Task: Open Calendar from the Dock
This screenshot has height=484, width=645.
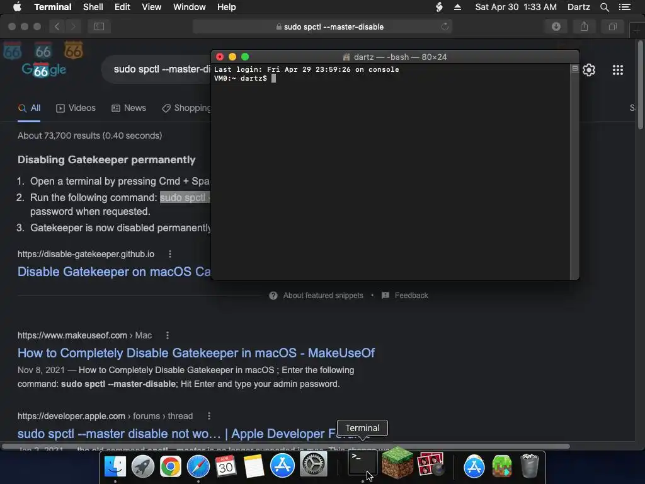Action: [226, 466]
